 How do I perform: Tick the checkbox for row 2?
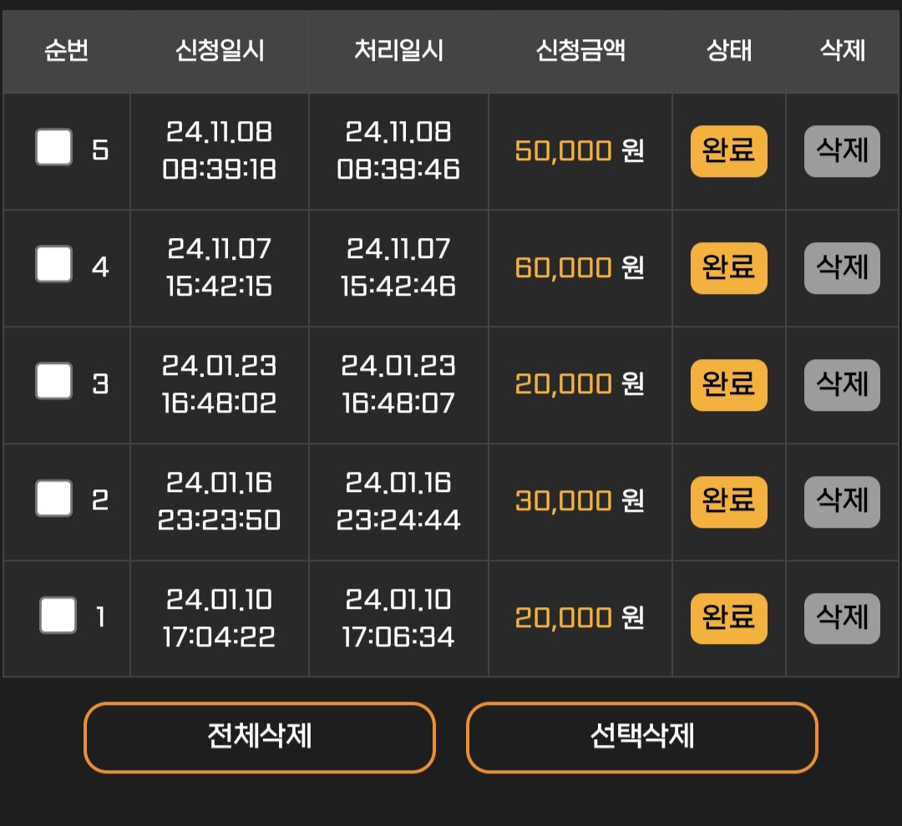(x=54, y=499)
